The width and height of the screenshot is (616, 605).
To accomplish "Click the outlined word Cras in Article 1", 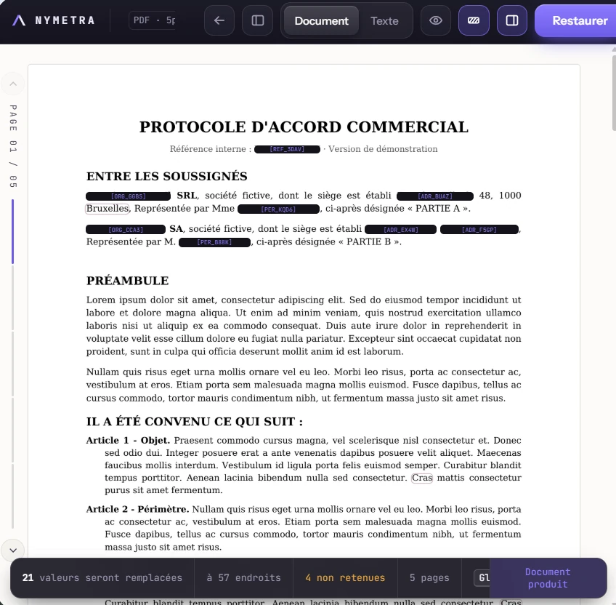I will click(x=422, y=478).
